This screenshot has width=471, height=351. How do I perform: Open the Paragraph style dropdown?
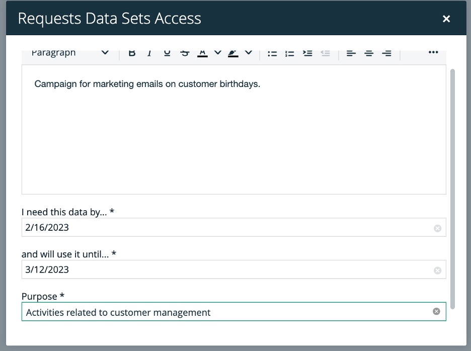pyautogui.click(x=69, y=53)
